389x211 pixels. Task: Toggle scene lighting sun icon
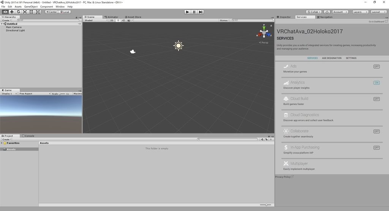(x=118, y=21)
